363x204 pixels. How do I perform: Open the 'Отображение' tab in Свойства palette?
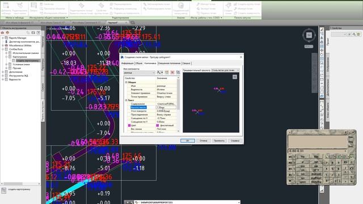click(328, 65)
